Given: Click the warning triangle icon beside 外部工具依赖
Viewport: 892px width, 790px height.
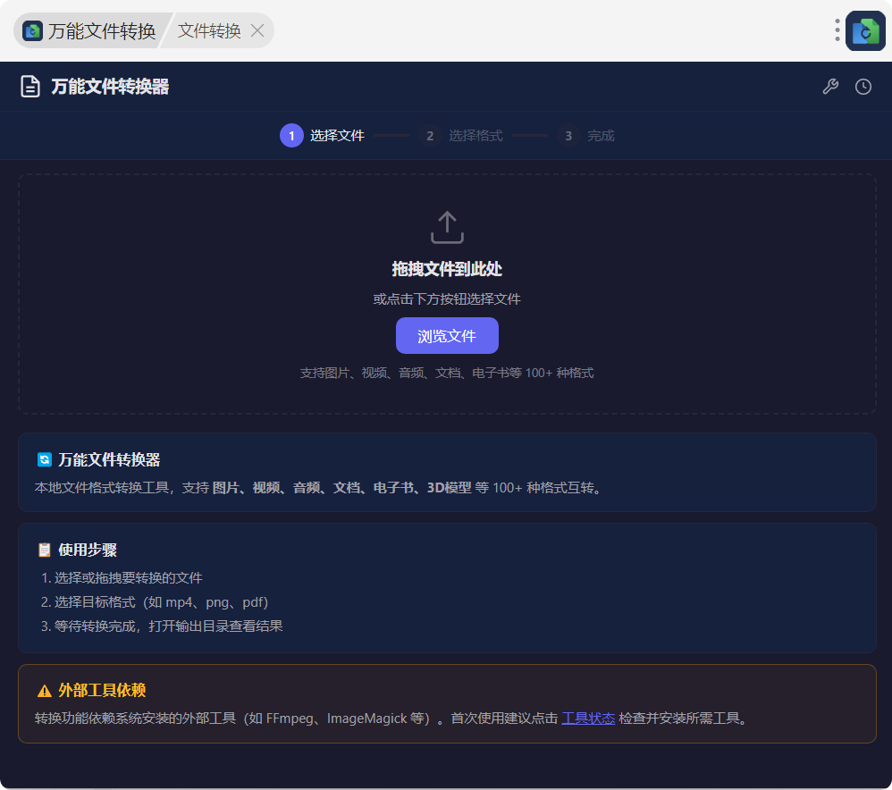Looking at the screenshot, I should coord(45,691).
